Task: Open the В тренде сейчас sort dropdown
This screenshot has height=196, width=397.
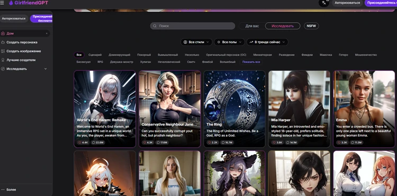Action: 267,42
